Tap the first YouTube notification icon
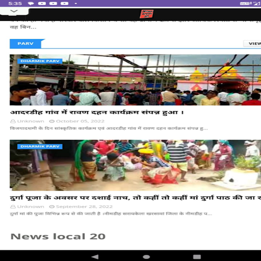Viewport: 261px width, 261px height. click(x=42, y=4)
